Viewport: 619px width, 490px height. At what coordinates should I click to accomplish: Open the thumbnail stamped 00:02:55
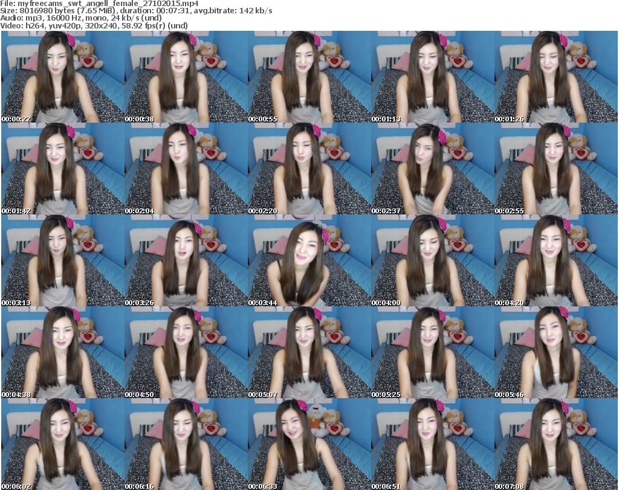coord(556,169)
